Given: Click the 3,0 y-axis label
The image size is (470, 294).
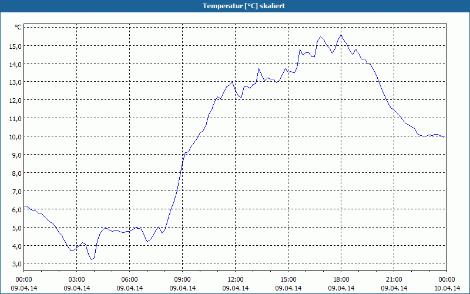Looking at the screenshot, I should point(18,263).
